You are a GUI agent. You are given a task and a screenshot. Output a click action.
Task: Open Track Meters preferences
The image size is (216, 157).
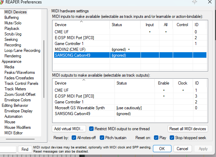[x=15, y=89]
